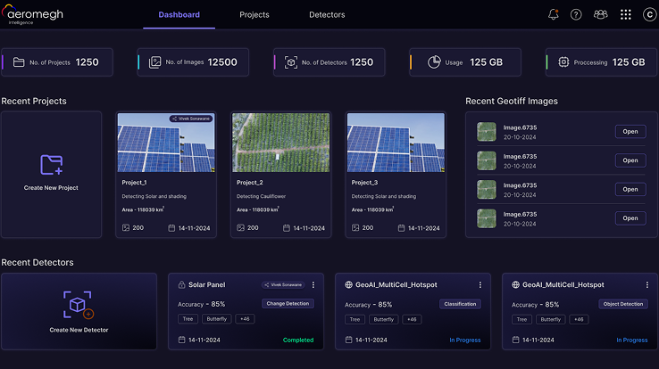
Task: Click the Accuracy - 85% on Solar Panel
Action: coord(201,304)
